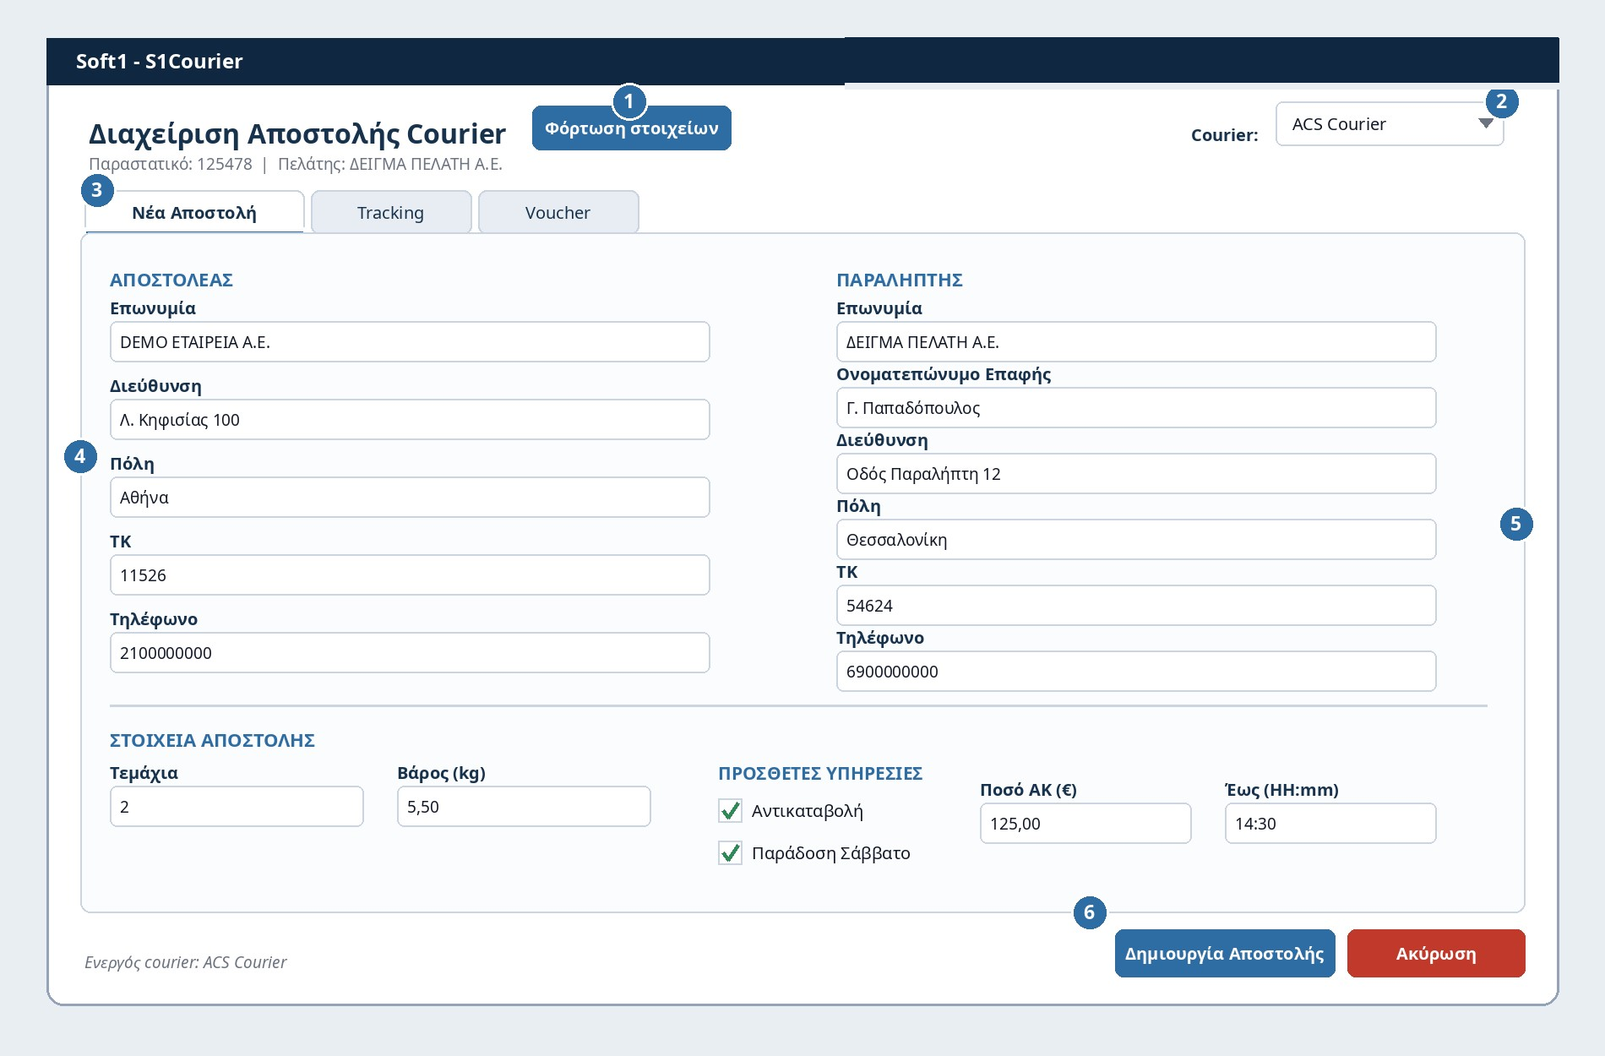Click sender postal code field 11526

point(410,575)
